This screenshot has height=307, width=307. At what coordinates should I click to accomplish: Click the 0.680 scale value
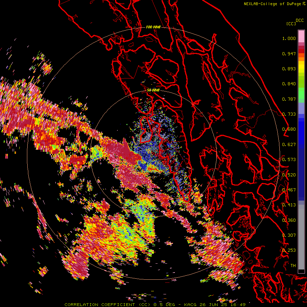(289, 129)
